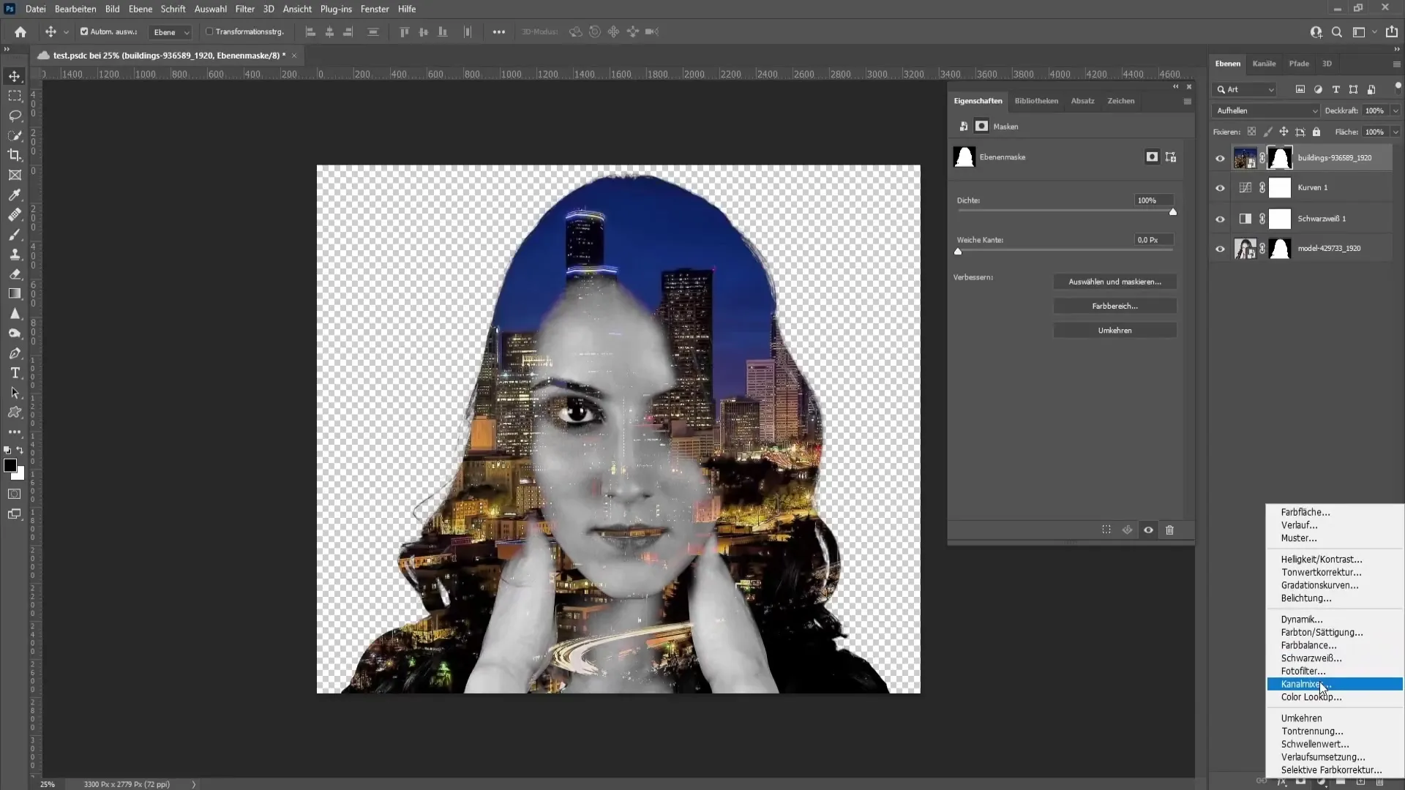Select the buildings layer mask thumbnail
Image resolution: width=1405 pixels, height=790 pixels.
tap(1280, 158)
